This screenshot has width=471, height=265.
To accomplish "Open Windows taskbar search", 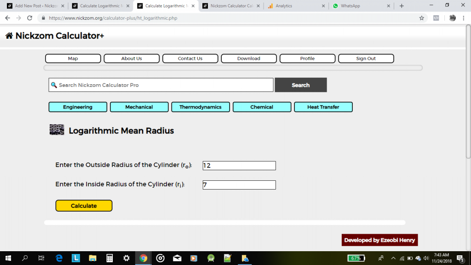I will click(25, 258).
